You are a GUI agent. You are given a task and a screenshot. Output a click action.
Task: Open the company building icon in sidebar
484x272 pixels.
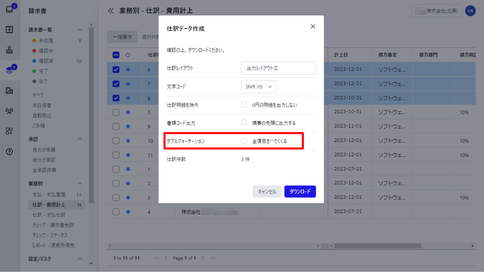pyautogui.click(x=9, y=90)
